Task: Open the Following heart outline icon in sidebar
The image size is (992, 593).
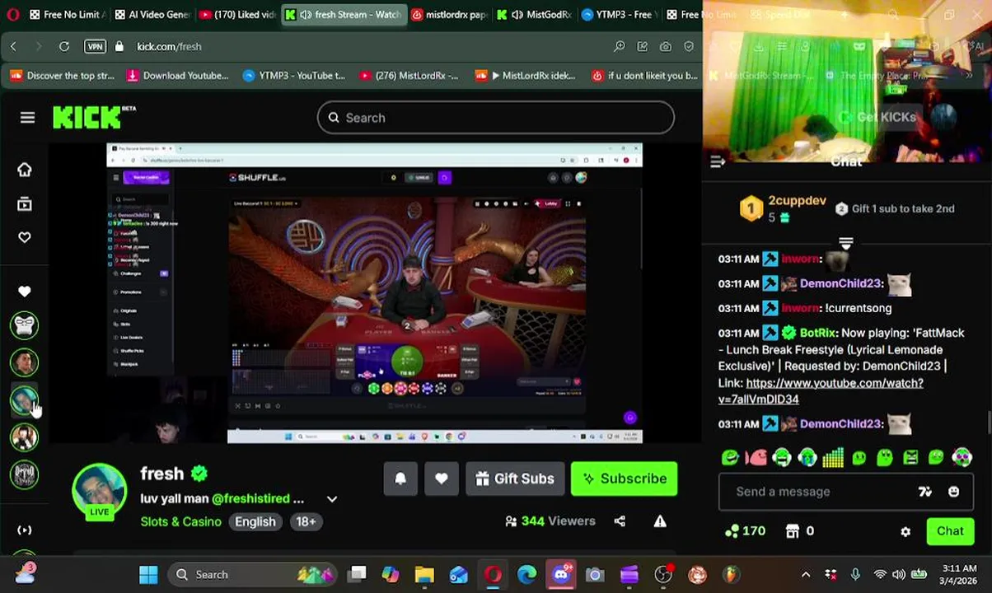Action: click(25, 237)
